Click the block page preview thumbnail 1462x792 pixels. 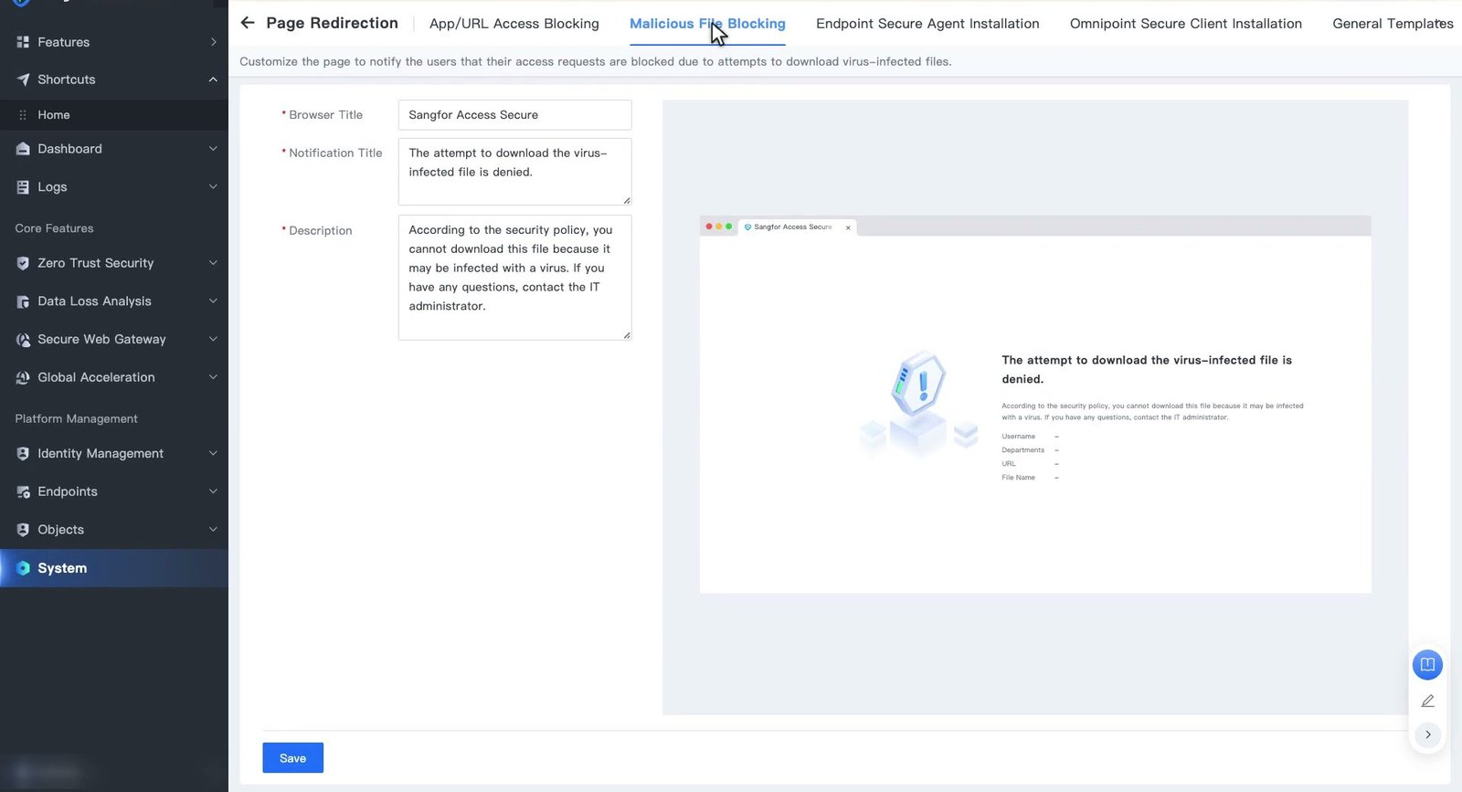1035,405
